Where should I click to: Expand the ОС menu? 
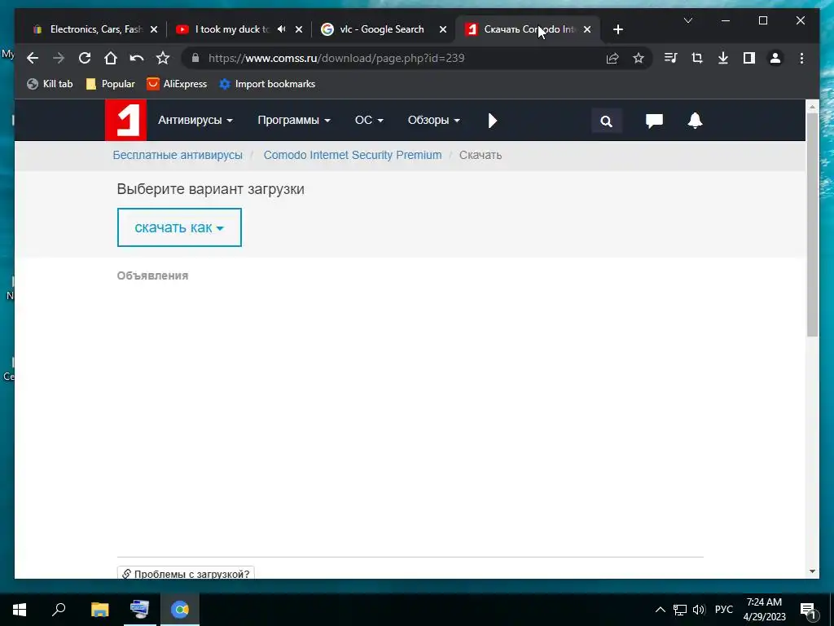(x=369, y=121)
